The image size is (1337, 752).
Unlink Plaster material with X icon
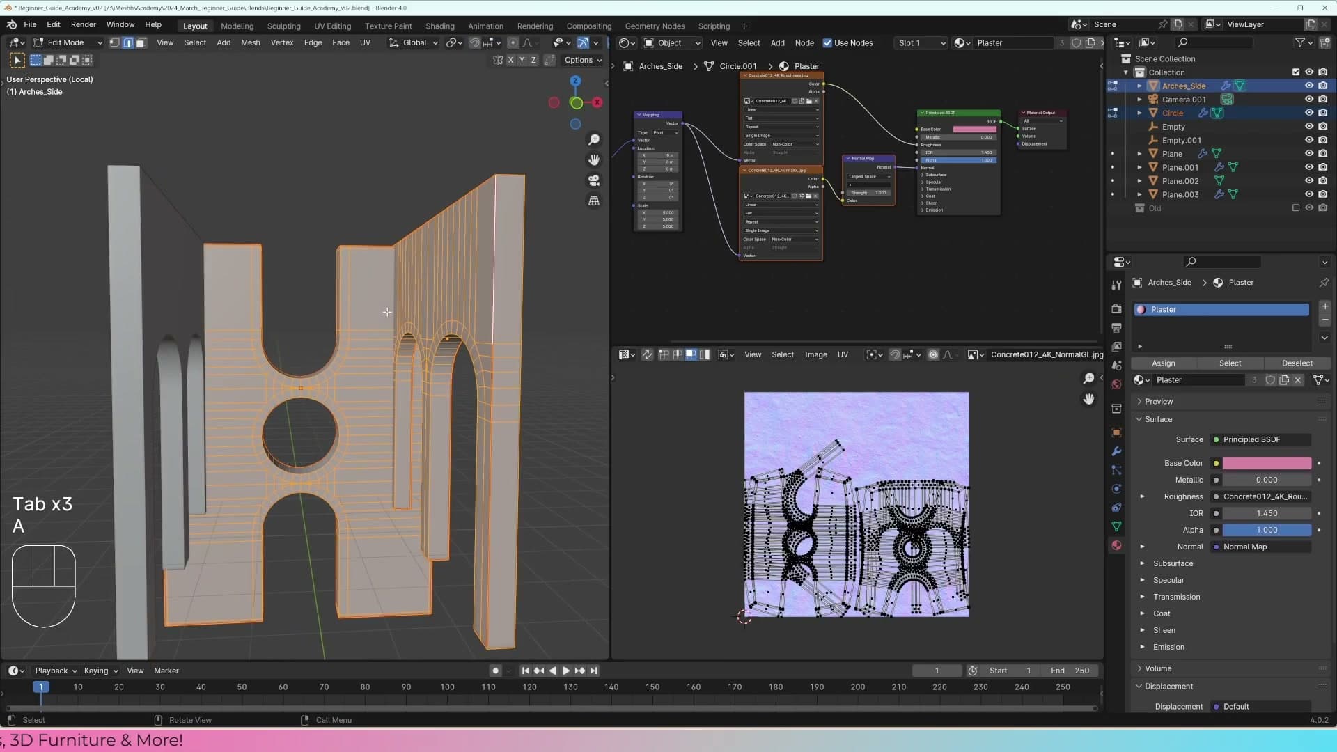(1298, 380)
